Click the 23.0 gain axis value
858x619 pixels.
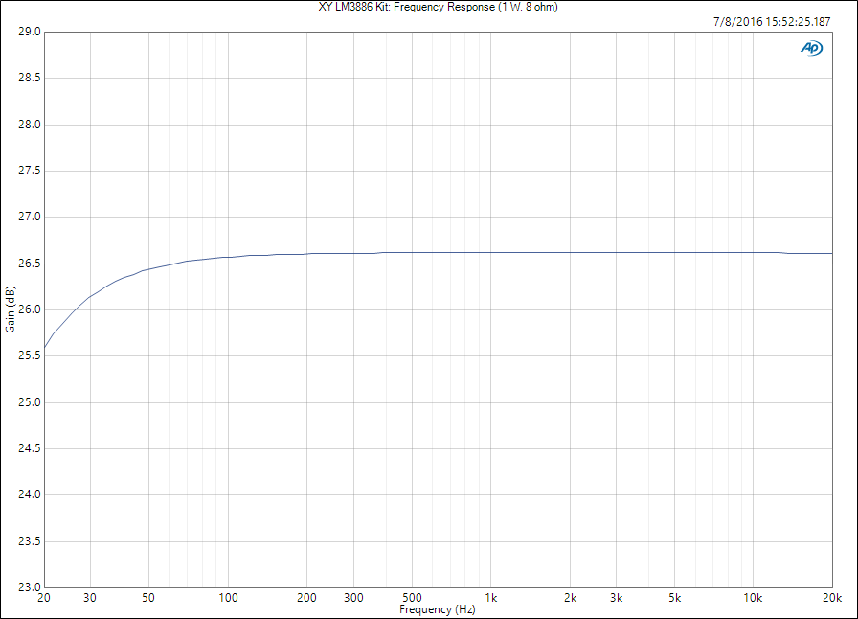30,587
